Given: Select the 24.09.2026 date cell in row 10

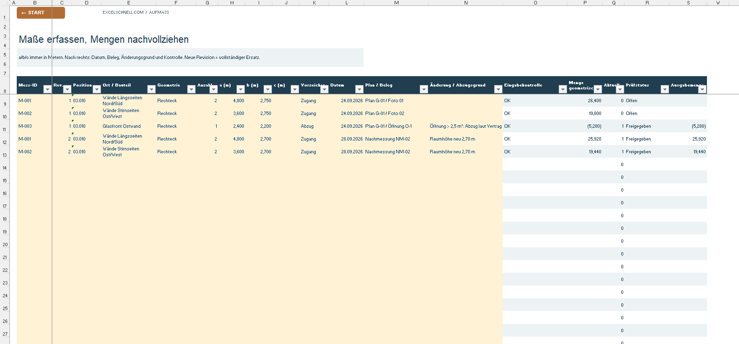Looking at the screenshot, I should (x=346, y=114).
